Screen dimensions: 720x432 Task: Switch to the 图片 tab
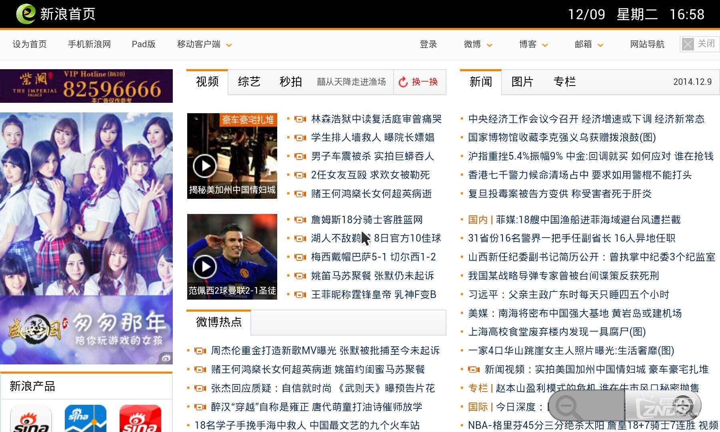coord(522,82)
